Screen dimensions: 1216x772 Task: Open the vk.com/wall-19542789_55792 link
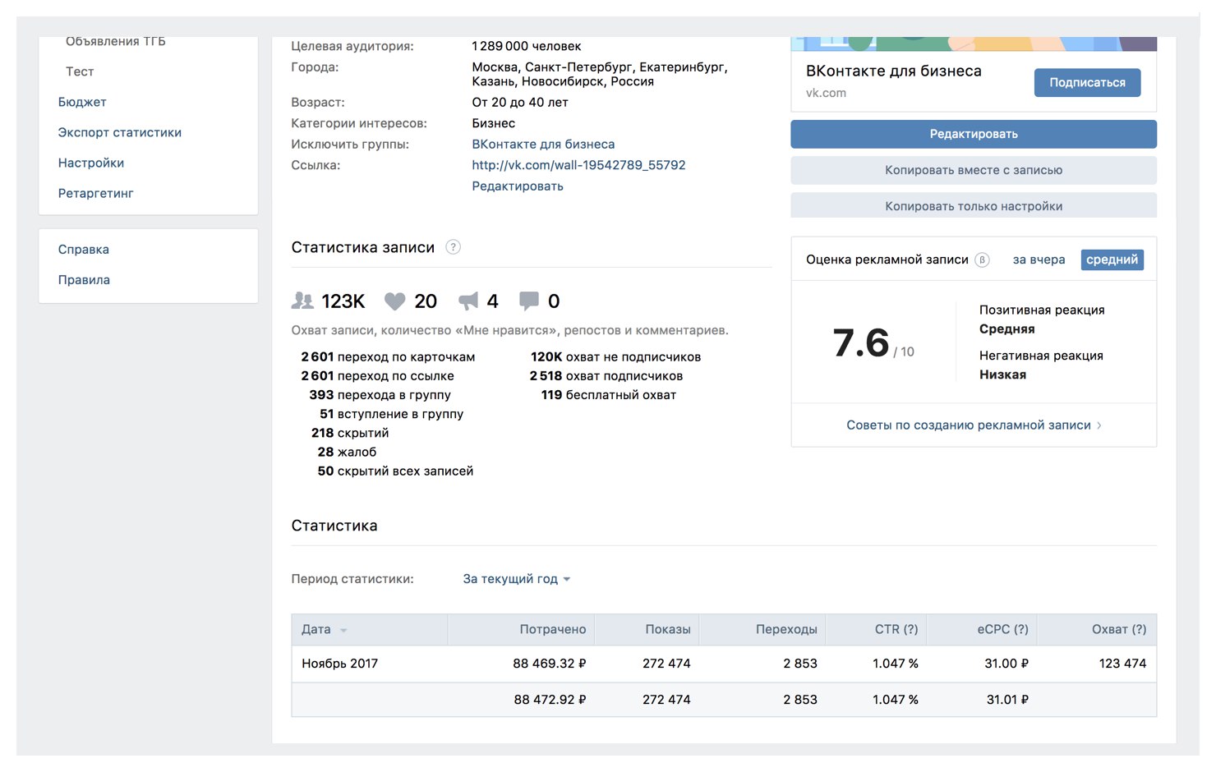[x=578, y=165]
